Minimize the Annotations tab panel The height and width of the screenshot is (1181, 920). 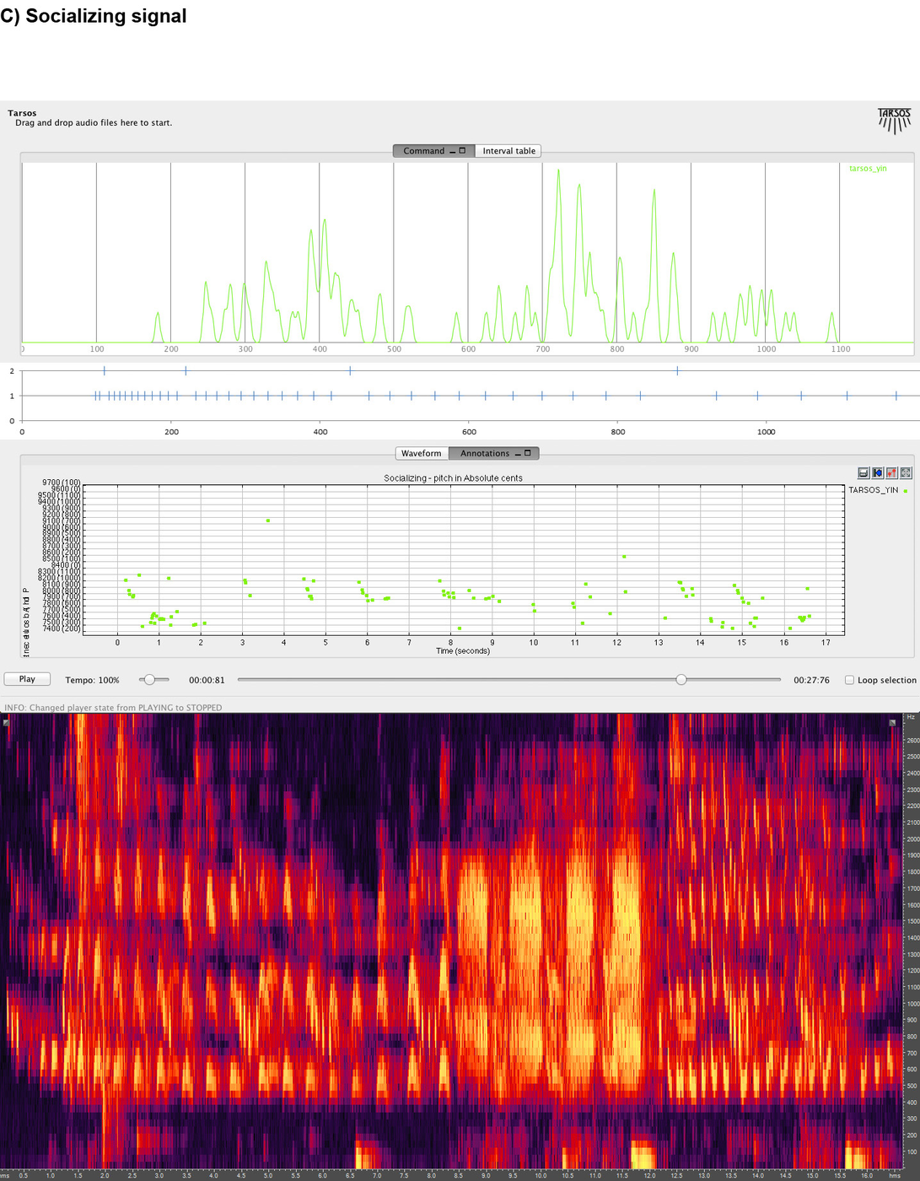(518, 454)
